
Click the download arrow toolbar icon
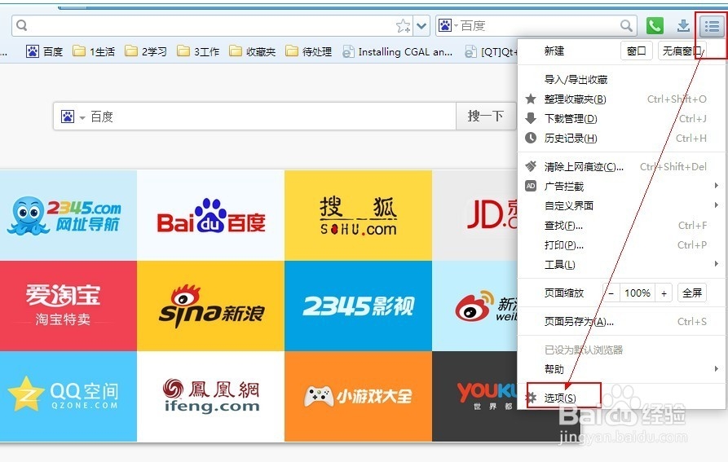[x=683, y=26]
